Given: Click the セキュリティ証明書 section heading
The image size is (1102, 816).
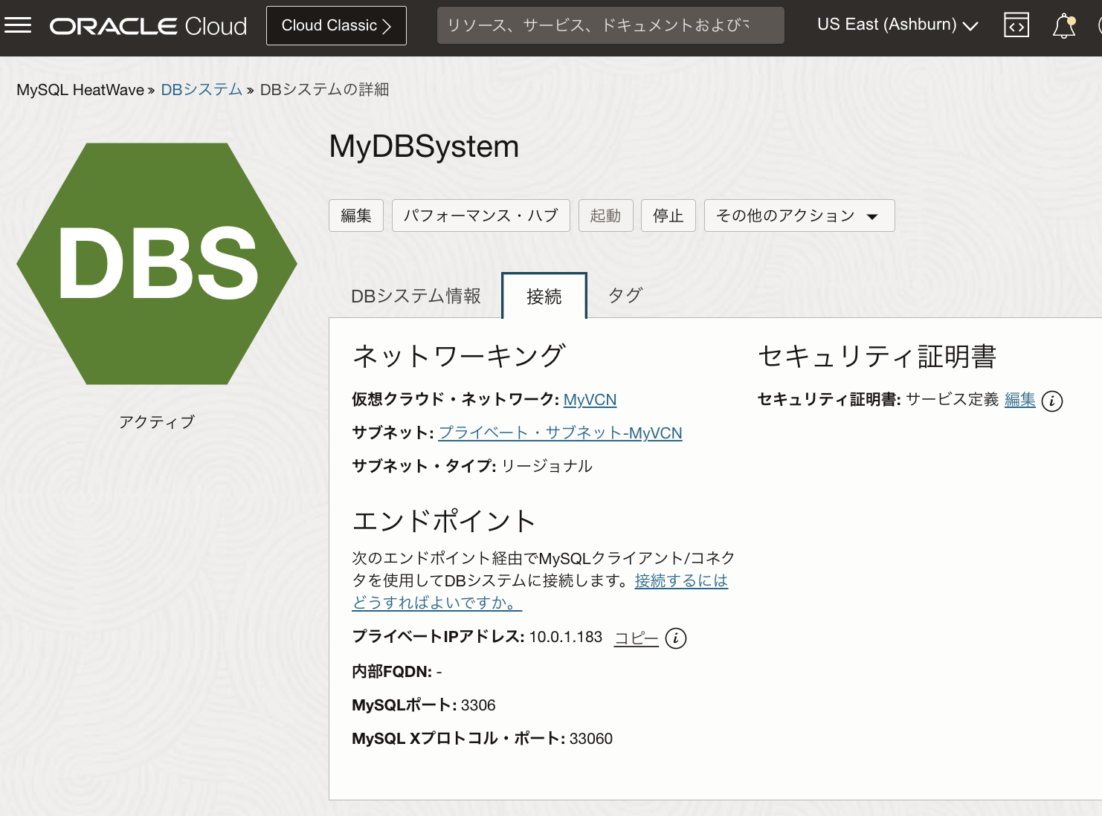Looking at the screenshot, I should point(877,356).
